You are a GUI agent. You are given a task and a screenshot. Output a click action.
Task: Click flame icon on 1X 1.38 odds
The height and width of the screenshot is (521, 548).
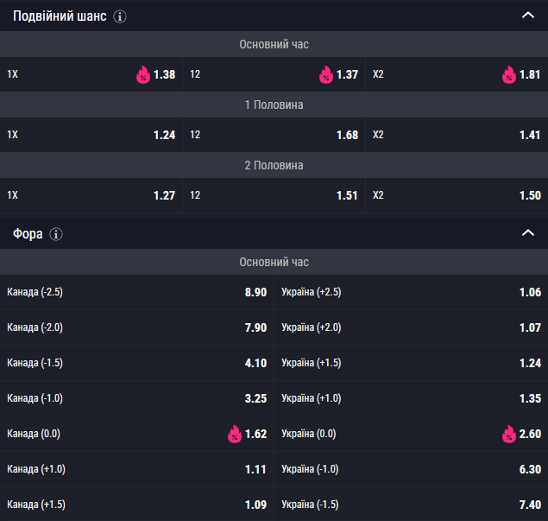click(x=142, y=75)
